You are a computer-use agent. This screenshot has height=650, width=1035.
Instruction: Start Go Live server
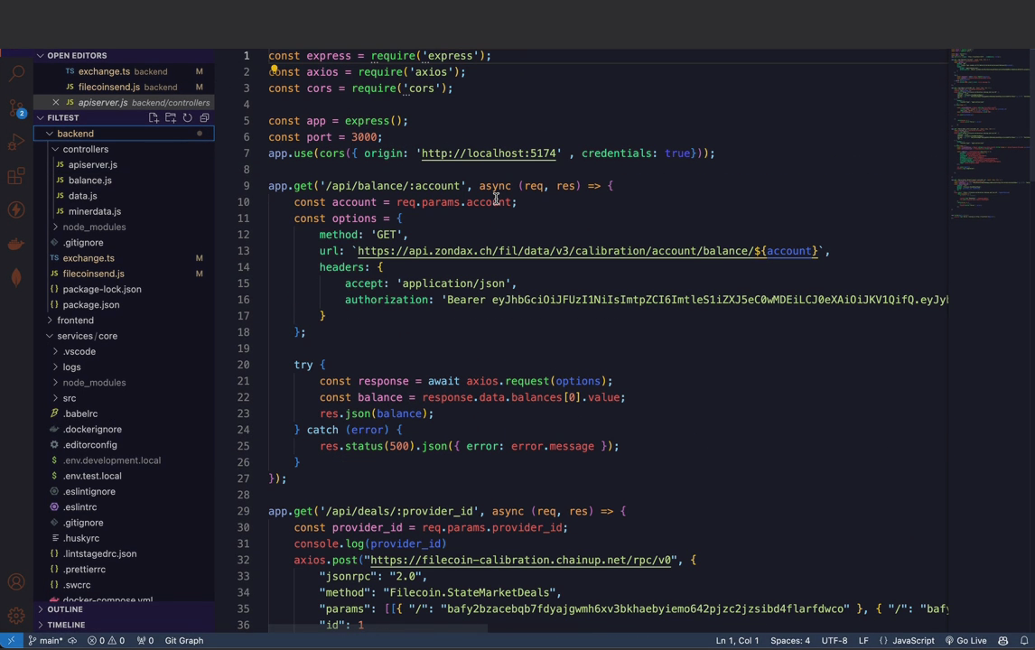click(x=965, y=641)
